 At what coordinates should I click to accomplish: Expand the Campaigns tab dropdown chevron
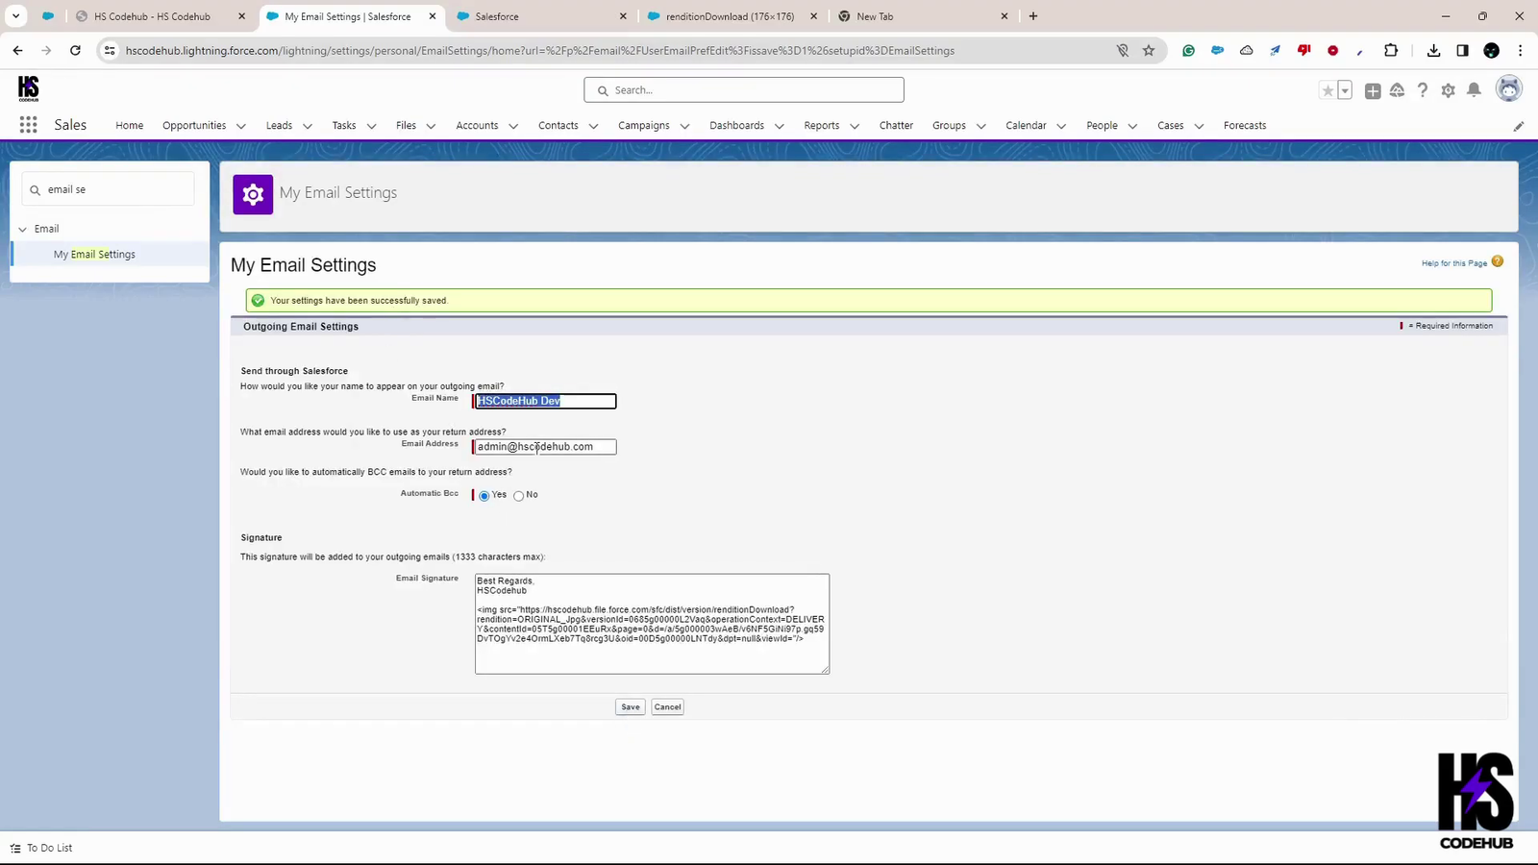(x=684, y=126)
